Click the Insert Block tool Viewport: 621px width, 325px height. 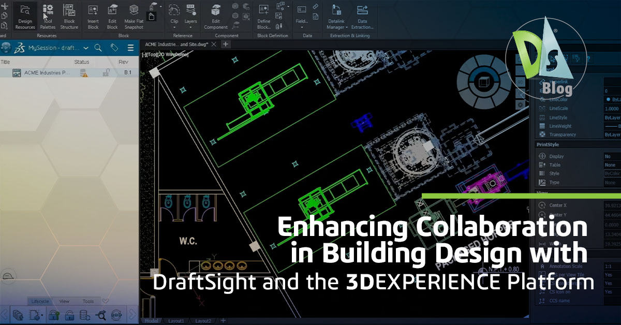click(93, 17)
